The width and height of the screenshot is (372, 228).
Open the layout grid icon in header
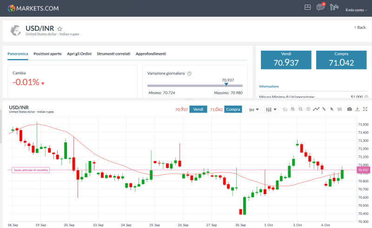(x=307, y=7)
